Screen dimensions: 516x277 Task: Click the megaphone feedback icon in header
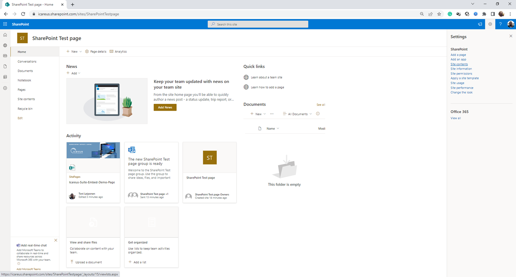pyautogui.click(x=480, y=24)
